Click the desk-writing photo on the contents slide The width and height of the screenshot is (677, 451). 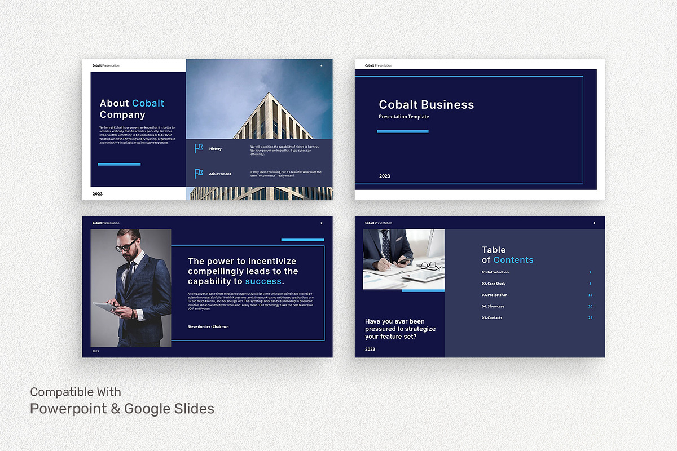404,259
